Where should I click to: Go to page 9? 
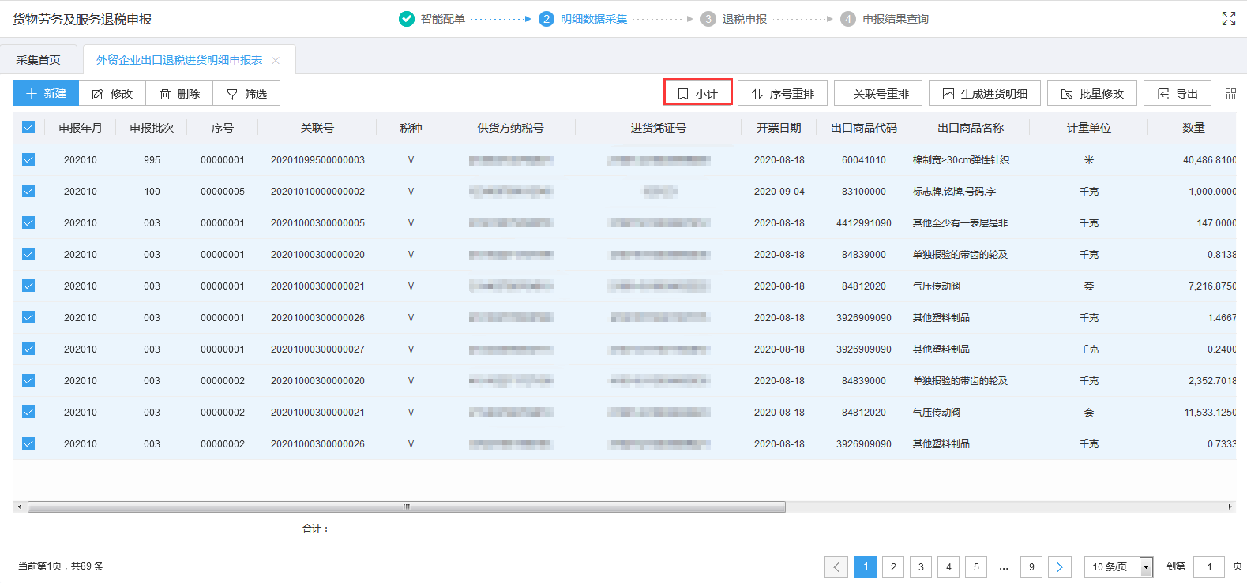click(x=1031, y=566)
